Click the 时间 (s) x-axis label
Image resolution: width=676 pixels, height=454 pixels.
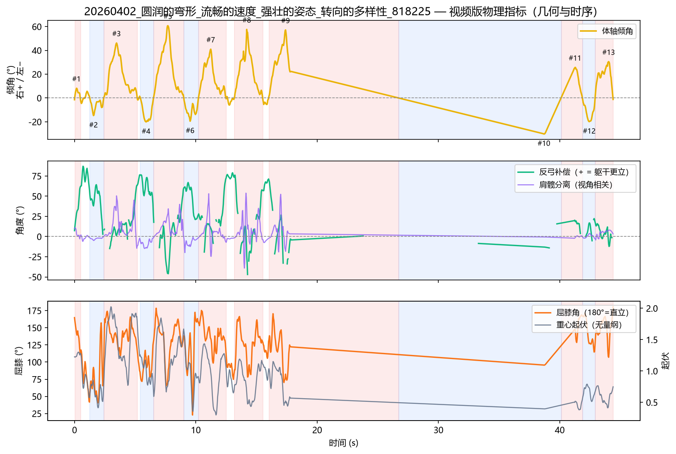[344, 443]
